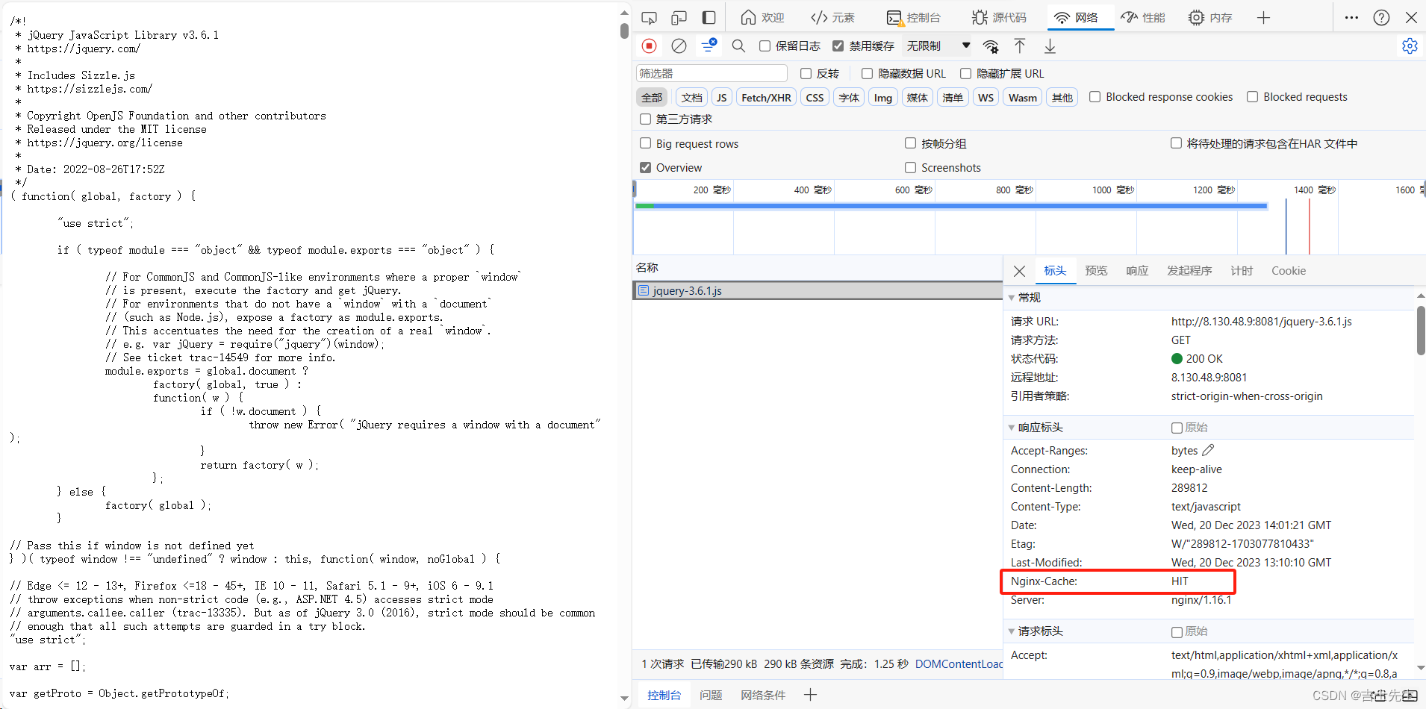1426x709 pixels.
Task: Filter requests by JS type
Action: (721, 97)
